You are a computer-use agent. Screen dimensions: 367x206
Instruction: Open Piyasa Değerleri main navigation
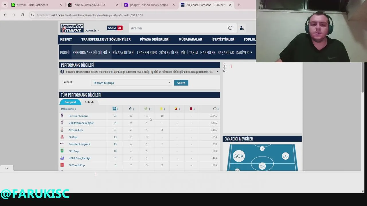point(155,39)
